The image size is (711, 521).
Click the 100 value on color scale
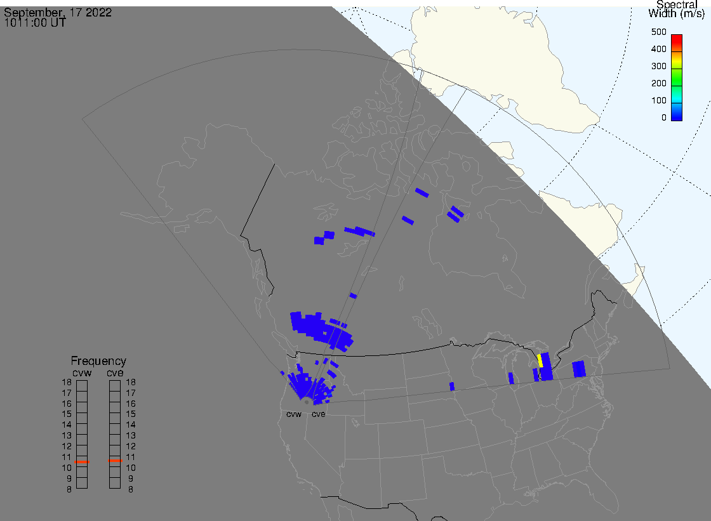click(x=658, y=101)
